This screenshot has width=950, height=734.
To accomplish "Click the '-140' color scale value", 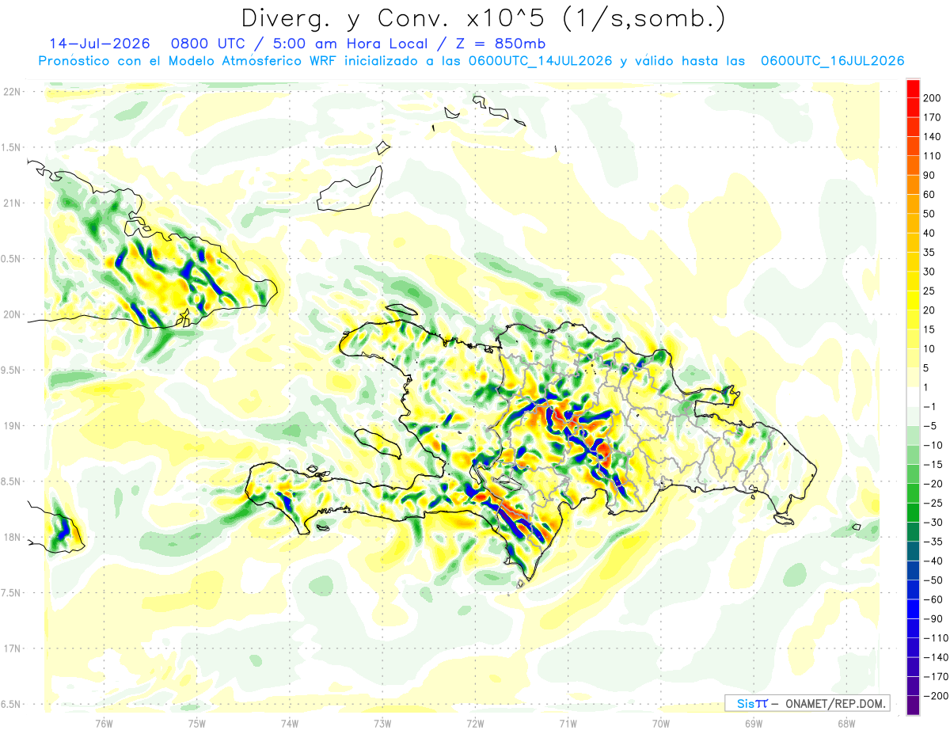I will click(936, 657).
